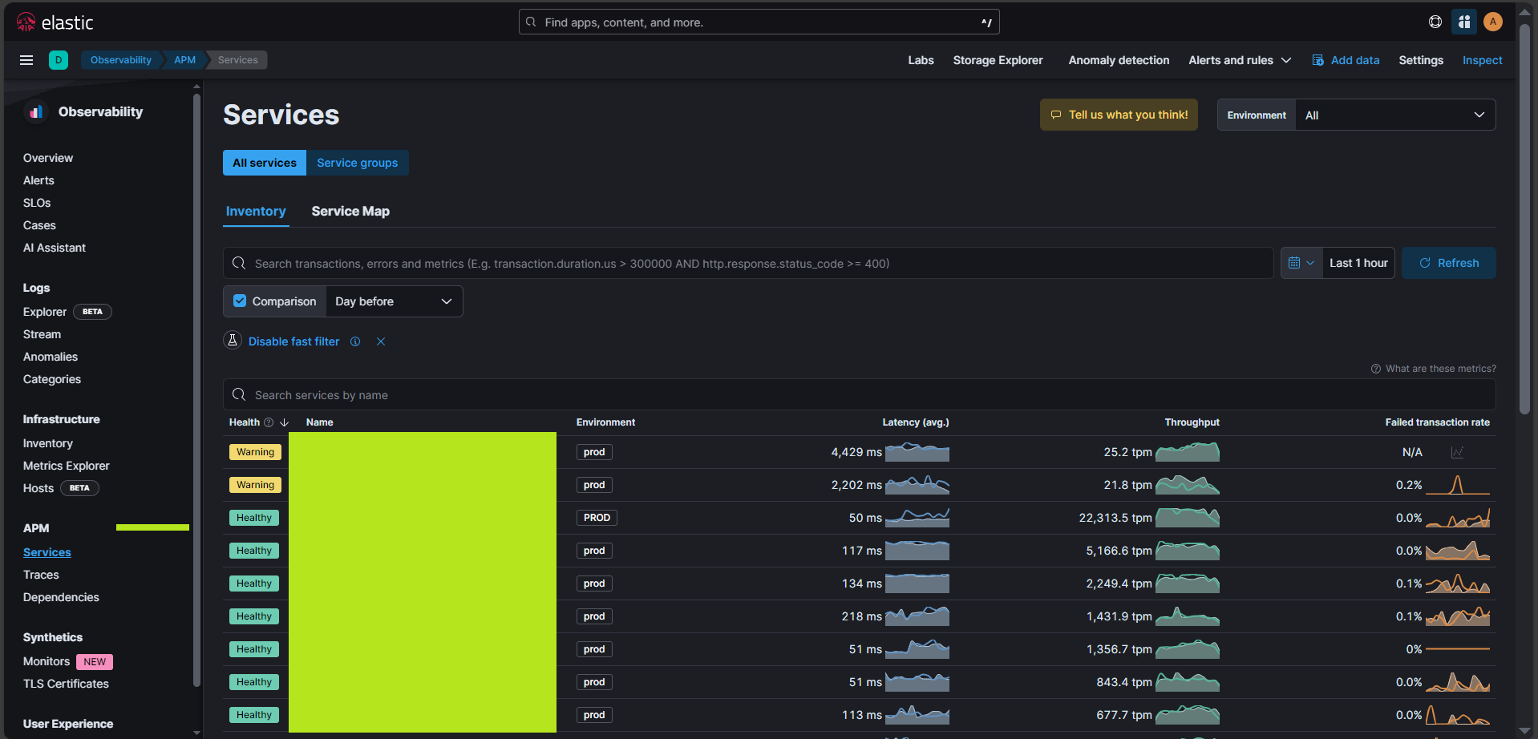The width and height of the screenshot is (1538, 739).
Task: Open Traces in the APM sidebar
Action: [41, 575]
